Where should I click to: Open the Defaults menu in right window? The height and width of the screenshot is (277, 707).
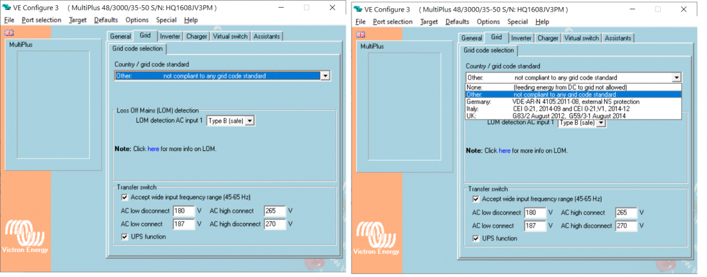pos(457,21)
